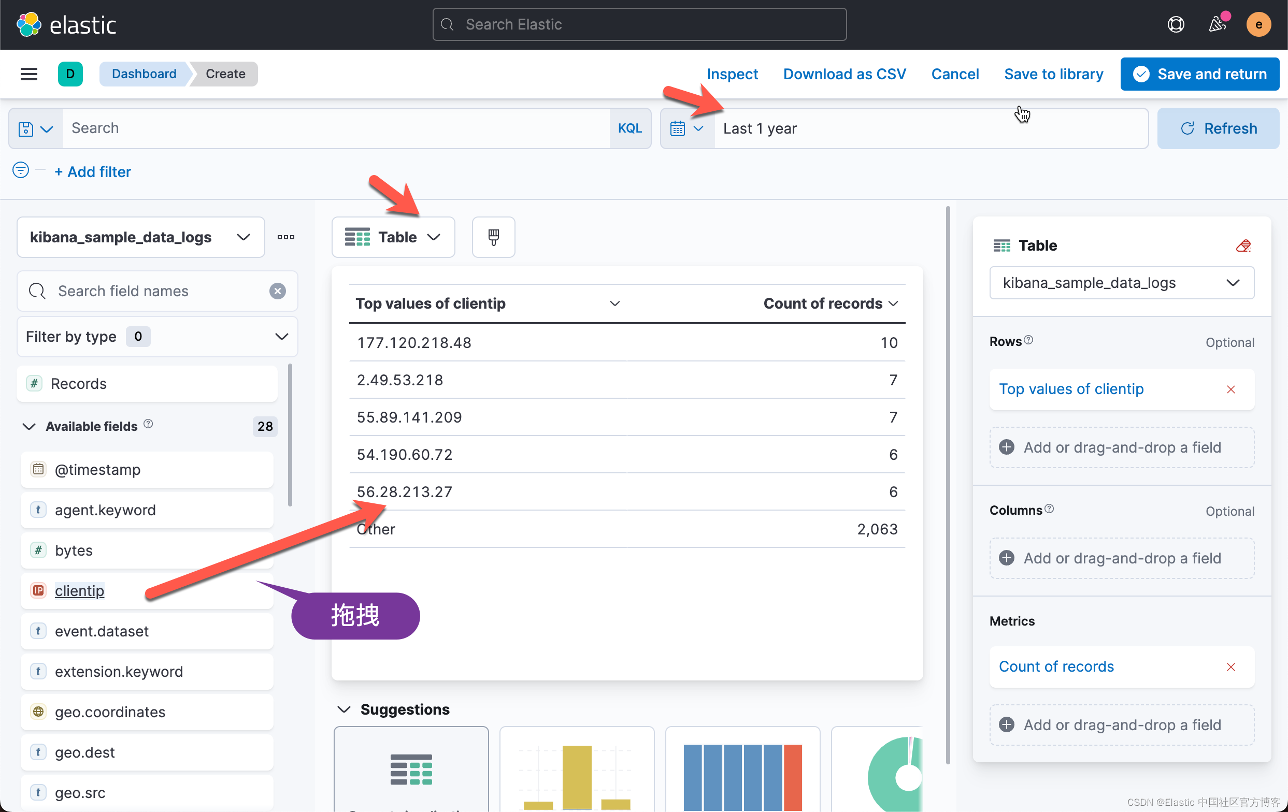Click the help lifebuoy icon
Screen dimensions: 1288x812
pos(1175,24)
